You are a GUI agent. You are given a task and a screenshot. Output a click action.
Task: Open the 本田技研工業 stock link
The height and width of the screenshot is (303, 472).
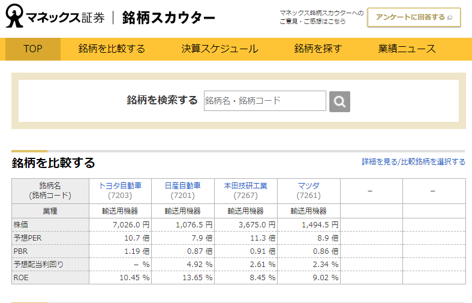(246, 185)
